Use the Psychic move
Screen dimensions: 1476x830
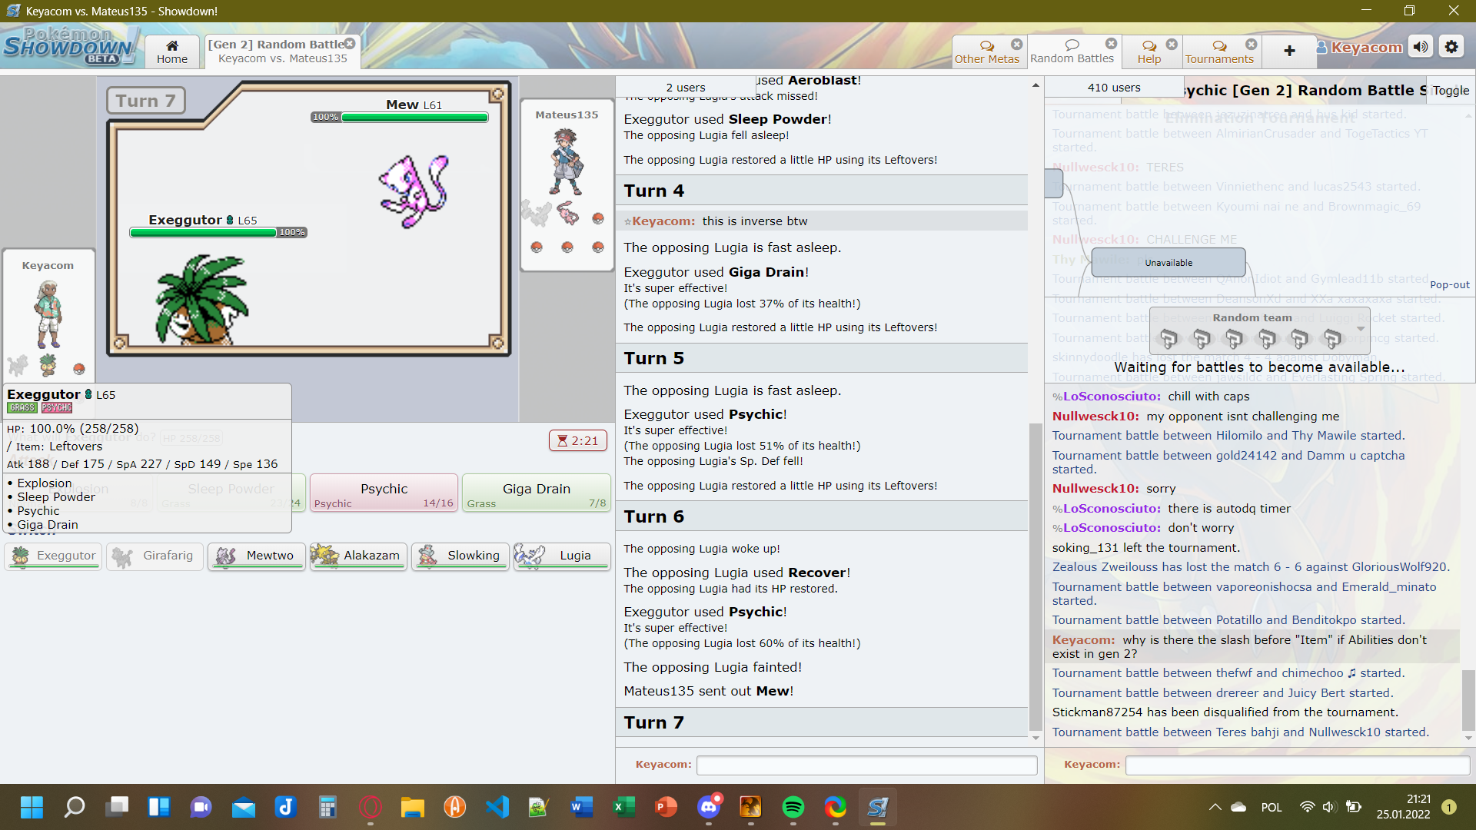click(x=384, y=493)
